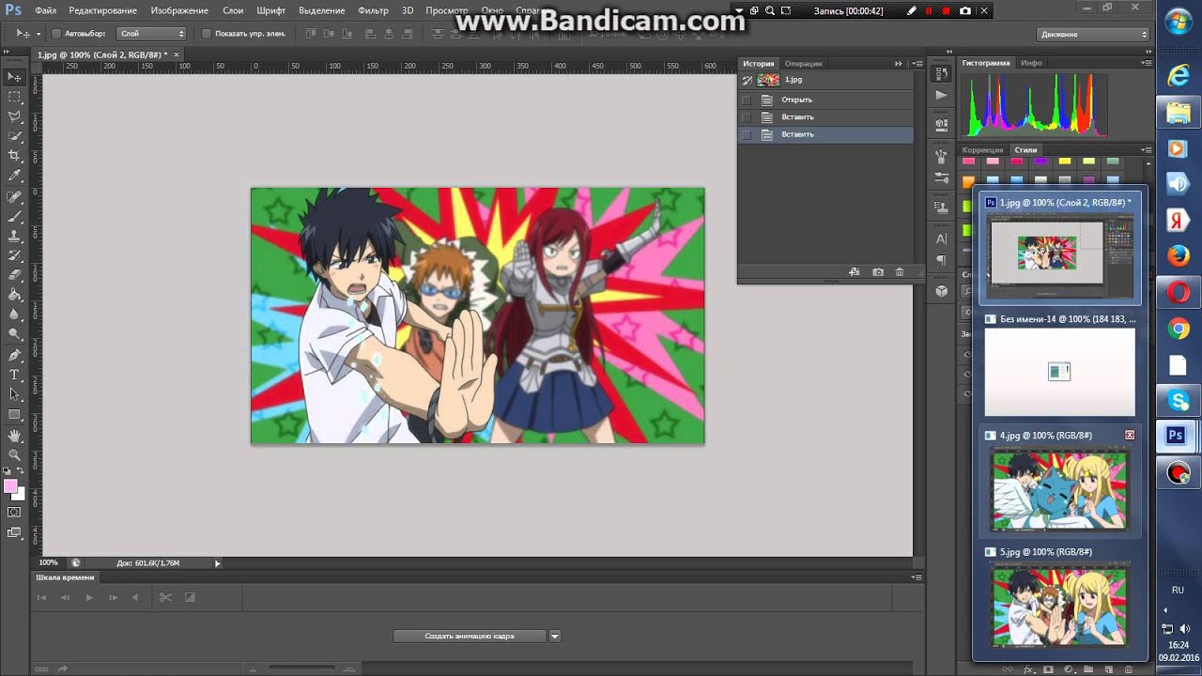Viewport: 1202px width, 676px height.
Task: Select the Polygonal Lasso tool
Action: 14,116
